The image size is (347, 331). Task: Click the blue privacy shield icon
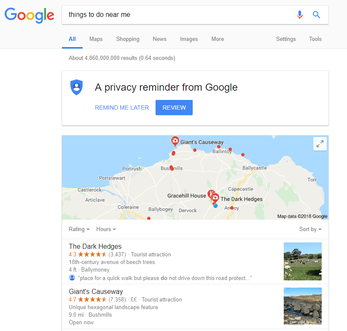pos(76,87)
